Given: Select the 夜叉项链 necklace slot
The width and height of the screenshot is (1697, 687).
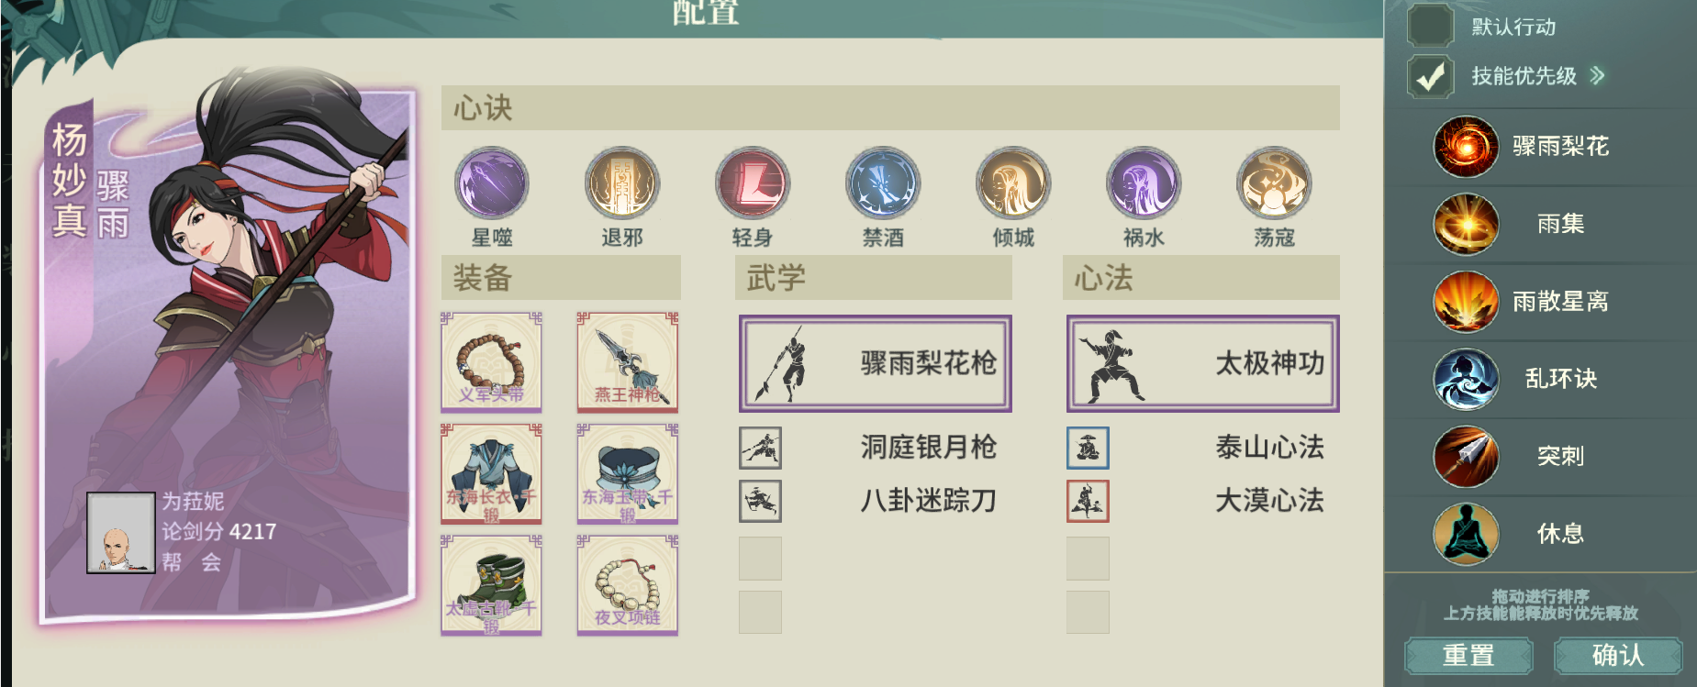Looking at the screenshot, I should coord(628,585).
